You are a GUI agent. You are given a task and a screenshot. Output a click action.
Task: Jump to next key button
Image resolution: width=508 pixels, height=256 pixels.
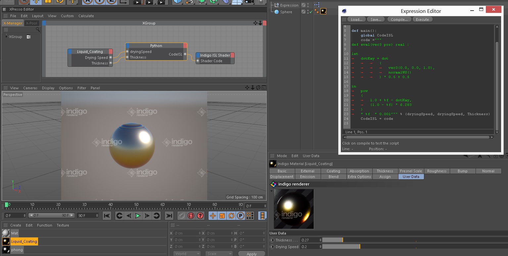point(157,216)
